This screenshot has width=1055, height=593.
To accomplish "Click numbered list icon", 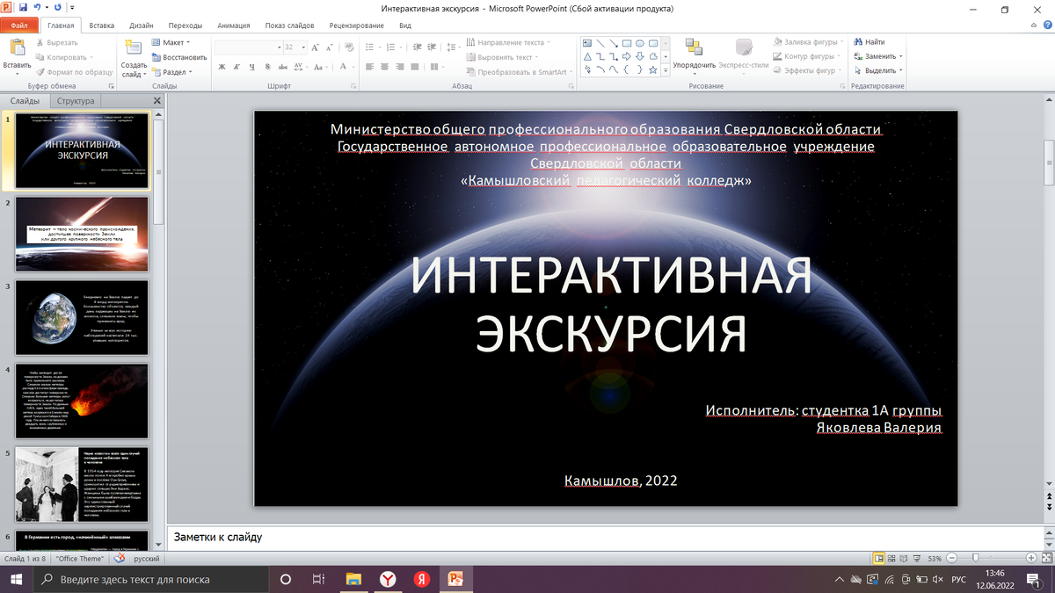I will (x=390, y=47).
